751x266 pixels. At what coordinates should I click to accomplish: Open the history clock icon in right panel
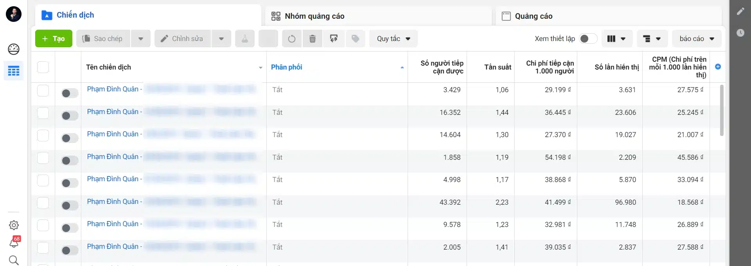click(x=740, y=33)
